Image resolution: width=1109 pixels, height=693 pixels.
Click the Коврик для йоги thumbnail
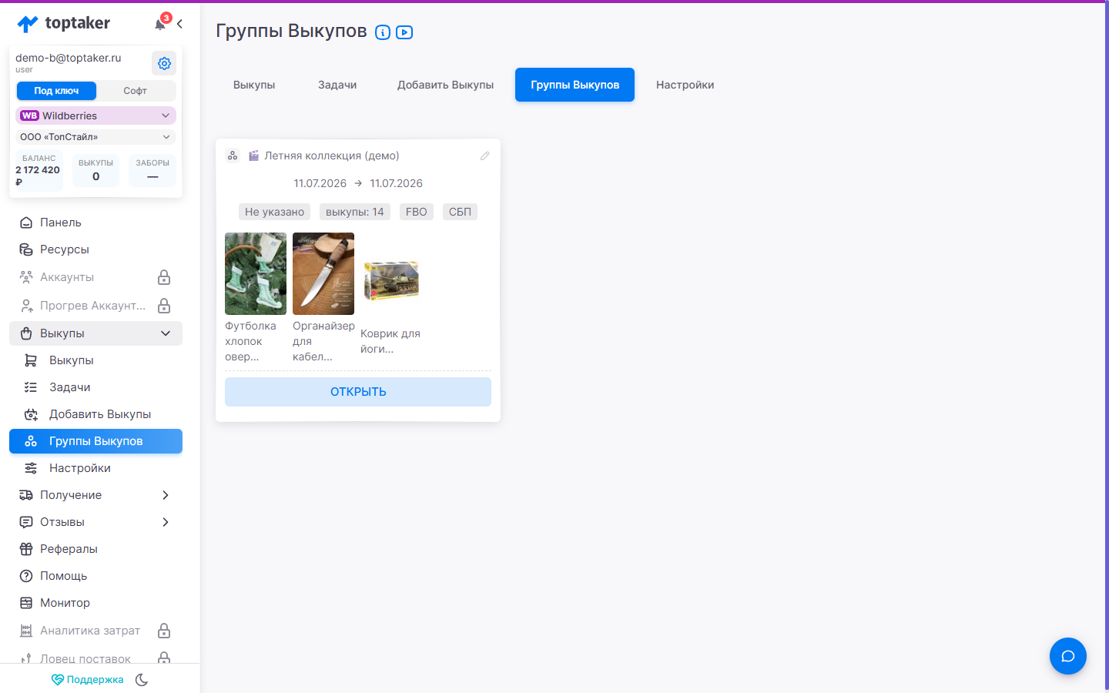point(391,280)
